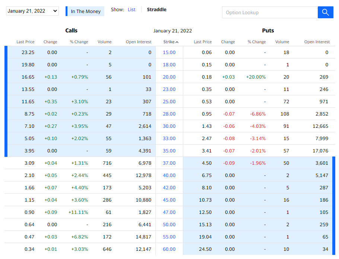This screenshot has width=339, height=259.
Task: Switch to List view
Action: (x=132, y=10)
